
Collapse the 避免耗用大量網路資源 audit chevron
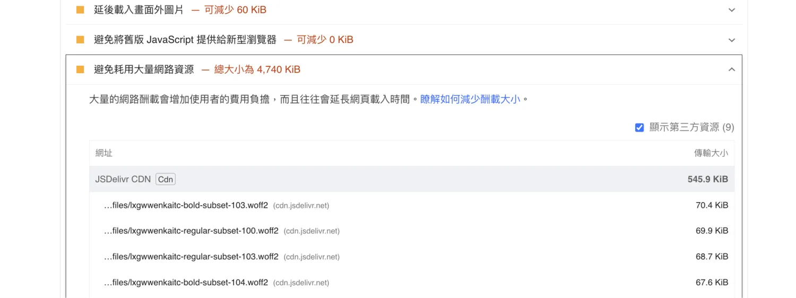tap(732, 69)
